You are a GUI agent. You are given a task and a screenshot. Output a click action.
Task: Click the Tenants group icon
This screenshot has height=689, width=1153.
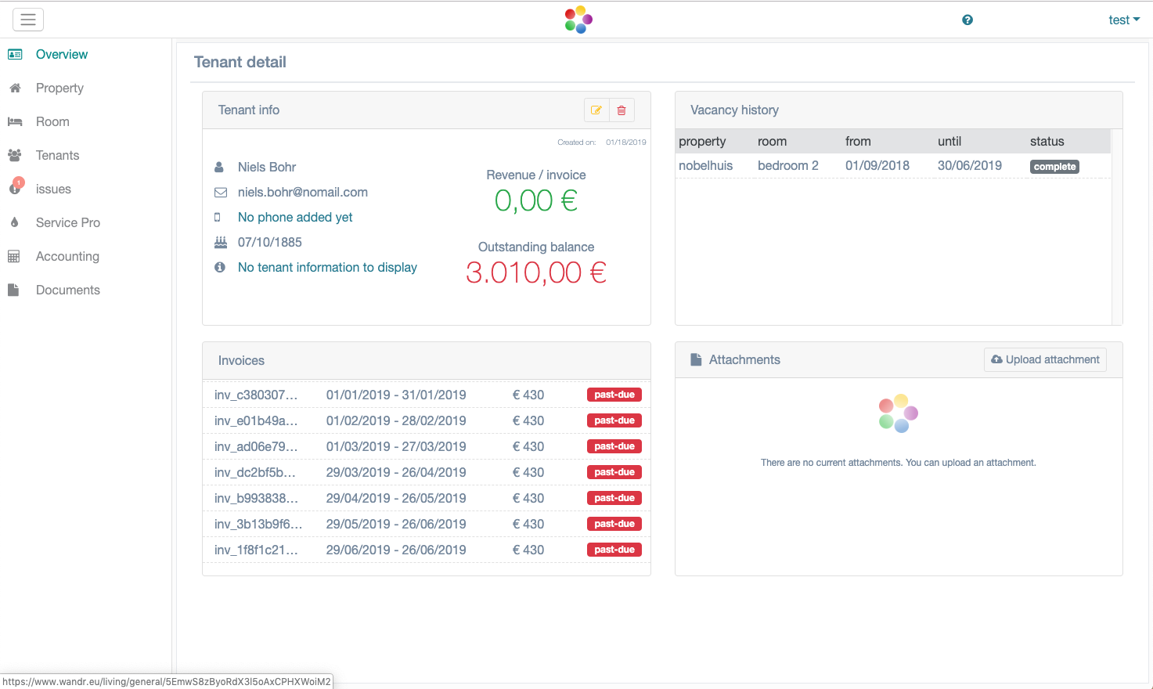[x=15, y=156]
